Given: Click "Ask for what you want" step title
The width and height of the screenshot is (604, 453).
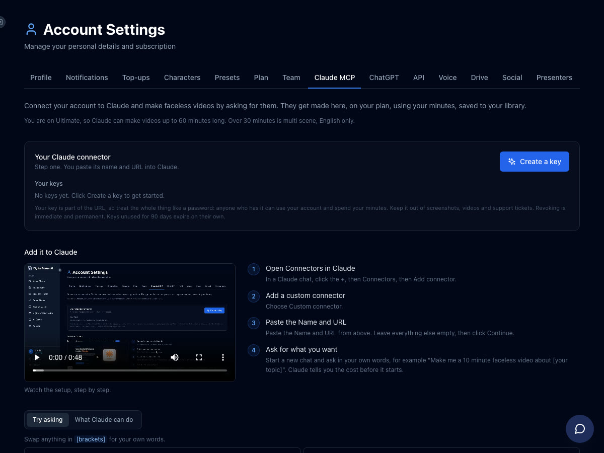Looking at the screenshot, I should pyautogui.click(x=301, y=349).
